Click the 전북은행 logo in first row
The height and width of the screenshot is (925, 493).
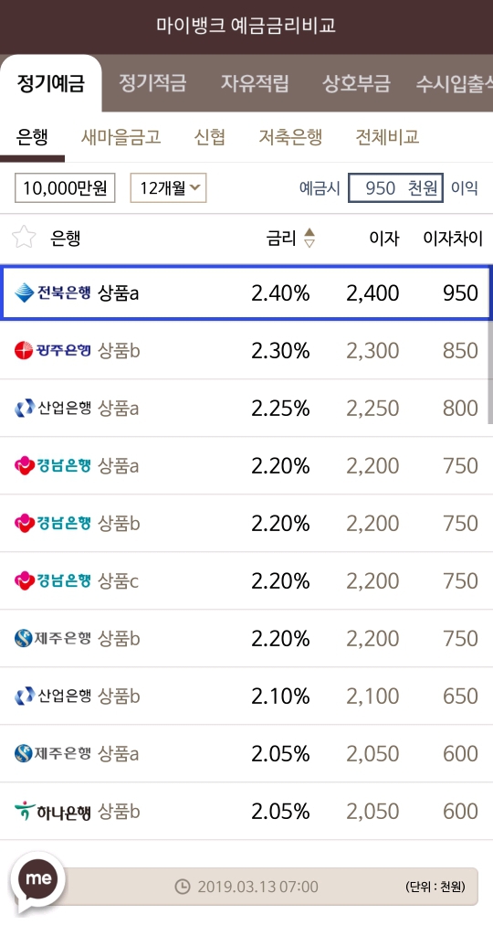tap(52, 292)
